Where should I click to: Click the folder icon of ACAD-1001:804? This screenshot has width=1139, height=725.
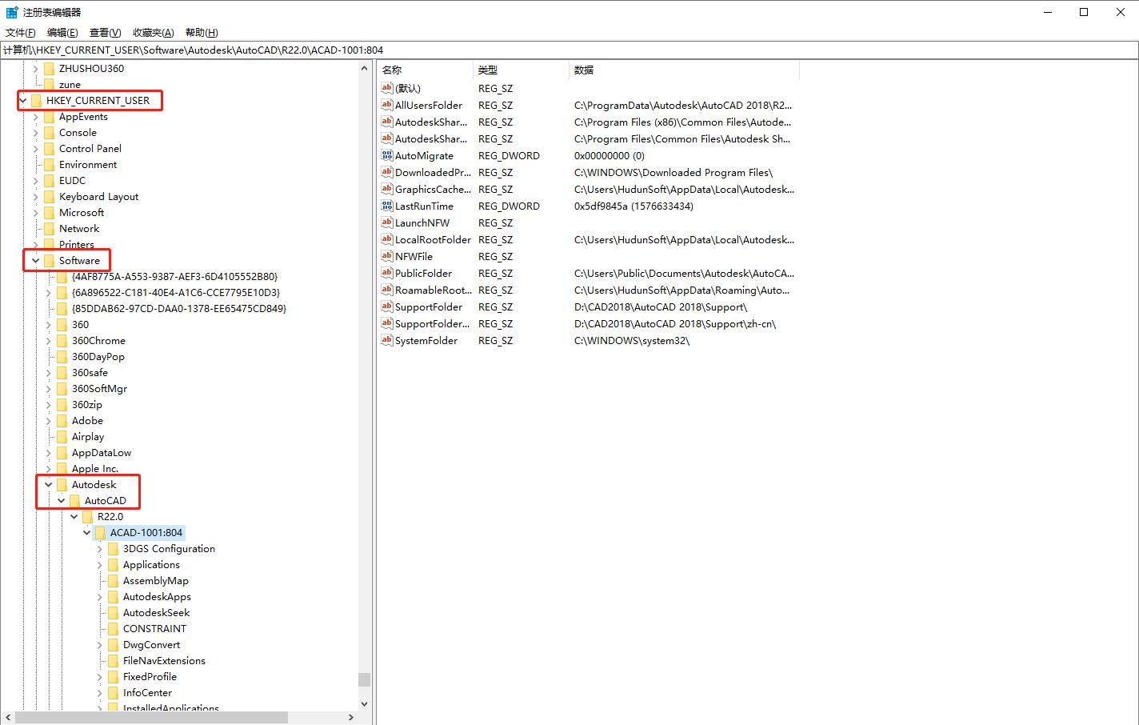point(99,532)
